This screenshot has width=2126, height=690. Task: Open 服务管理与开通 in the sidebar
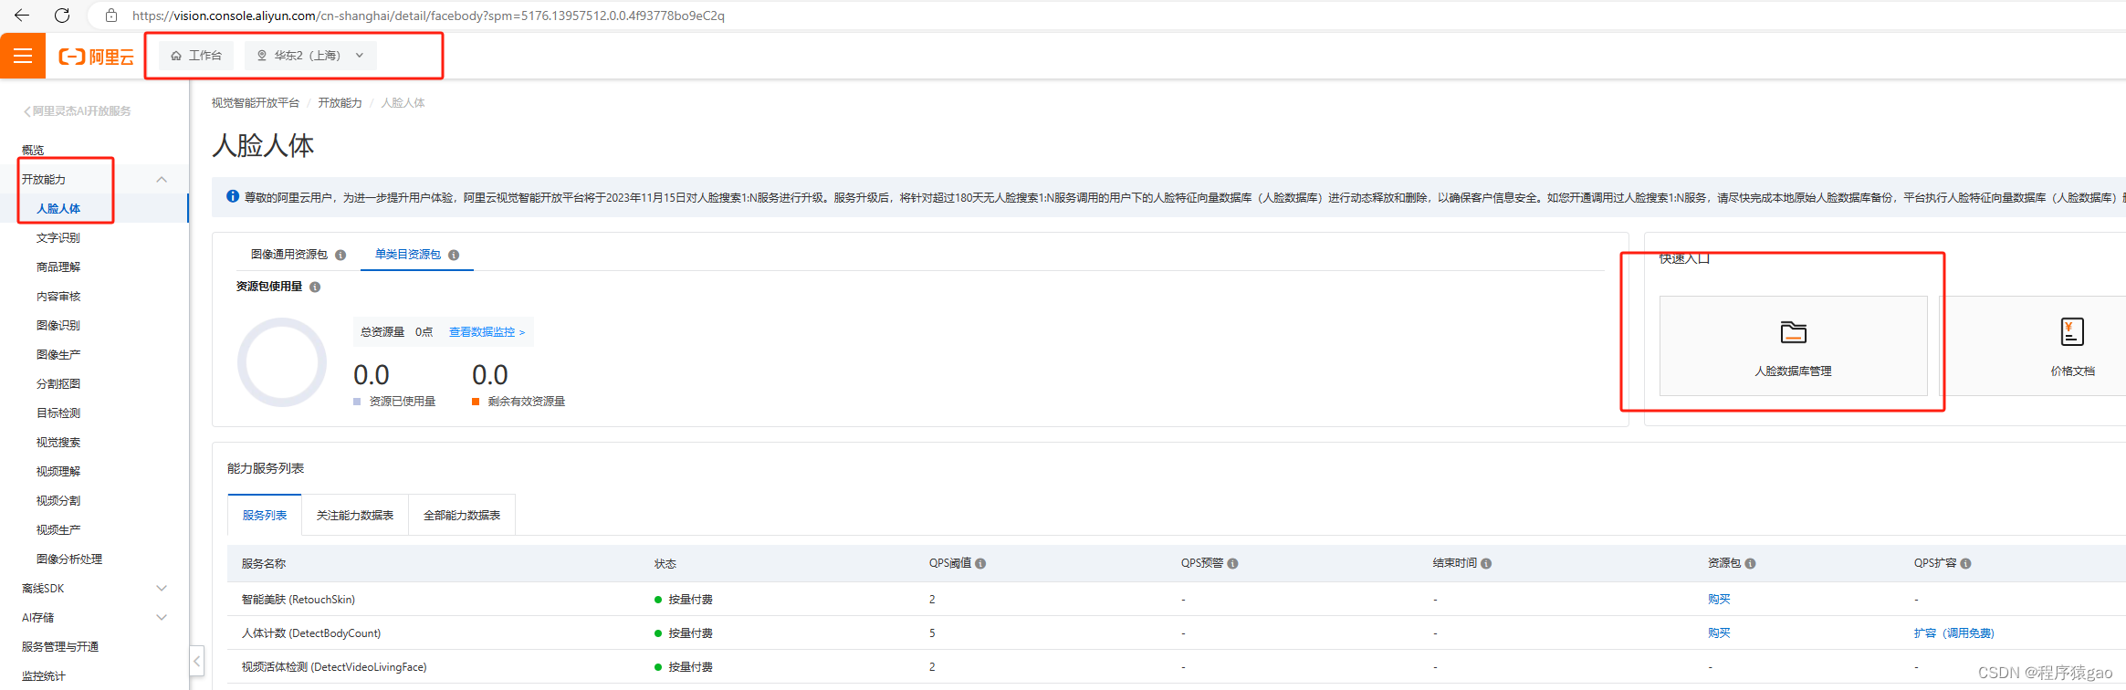click(60, 647)
